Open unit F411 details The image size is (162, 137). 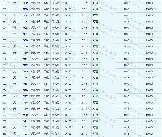point(25,59)
